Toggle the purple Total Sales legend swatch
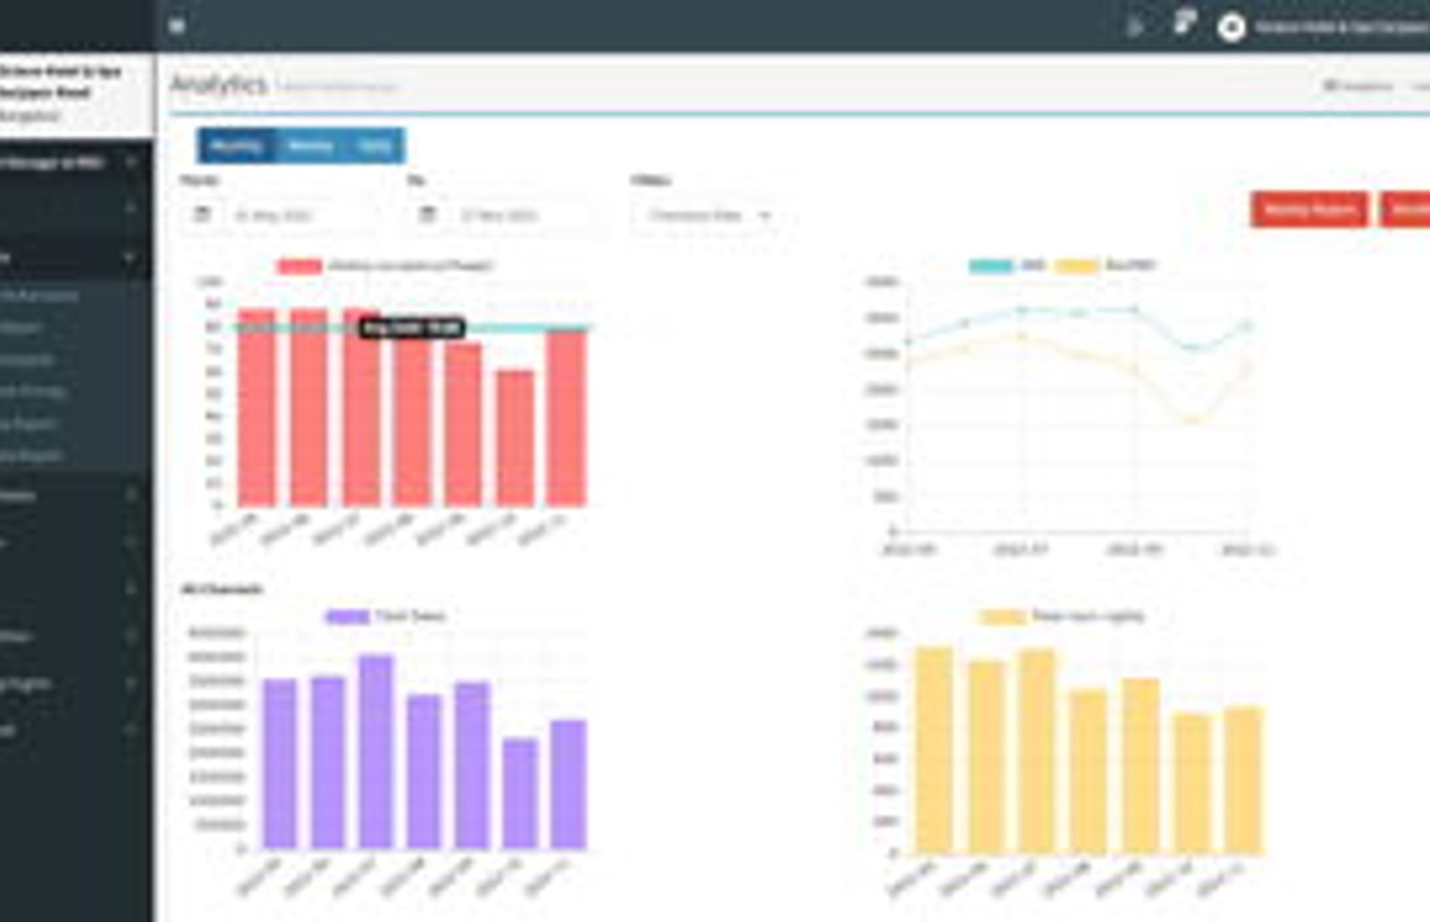The image size is (1430, 922). 347,616
